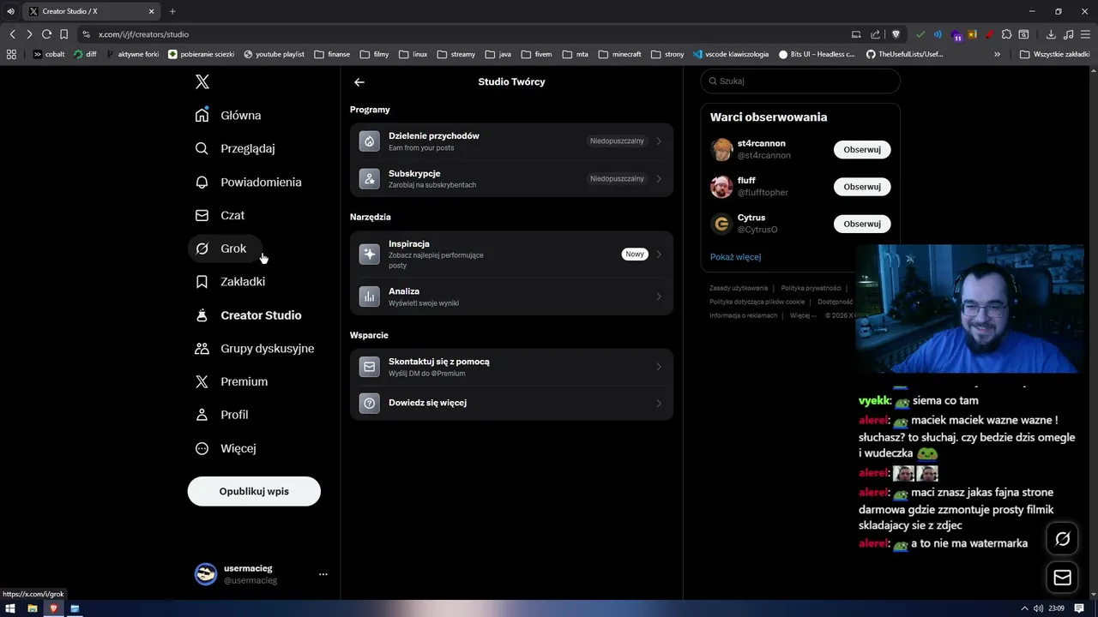The width and height of the screenshot is (1098, 617).
Task: Click Pokaż więcej link
Action: [735, 257]
